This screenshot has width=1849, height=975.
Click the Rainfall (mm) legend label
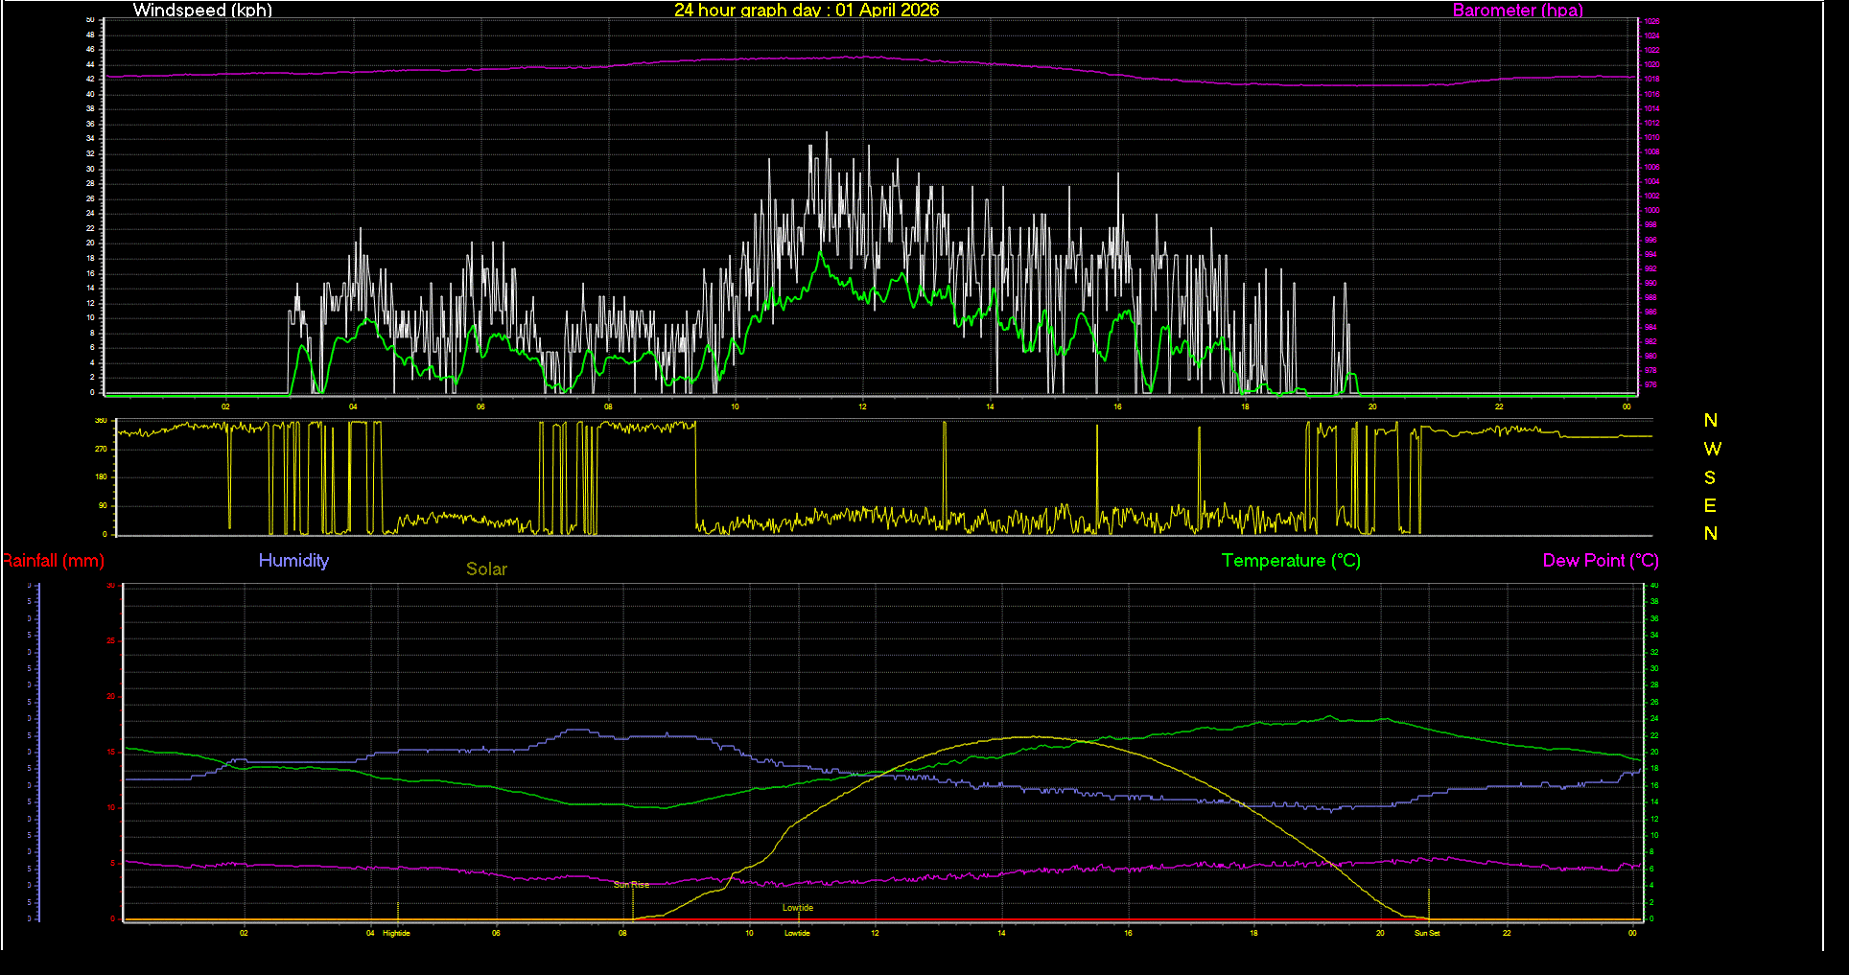[53, 561]
